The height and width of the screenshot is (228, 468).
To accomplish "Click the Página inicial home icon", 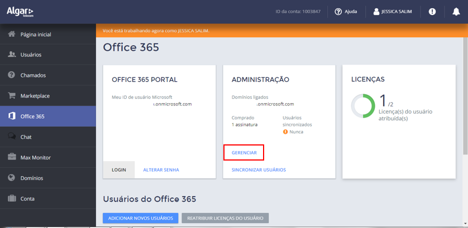I will pyautogui.click(x=11, y=34).
